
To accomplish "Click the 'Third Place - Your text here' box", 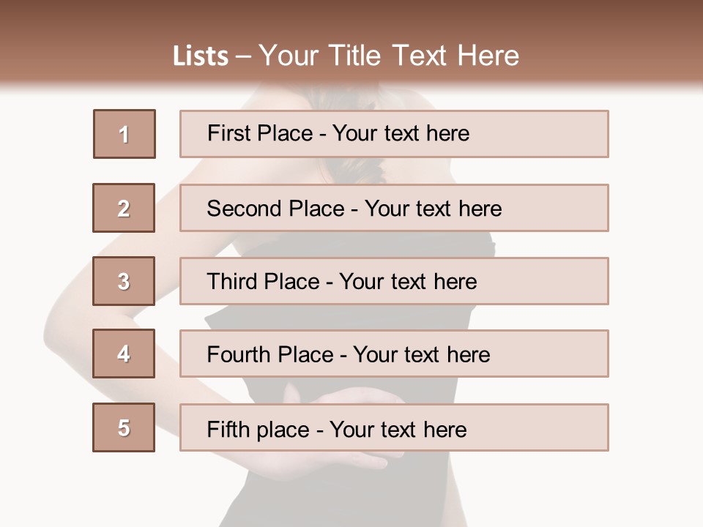I will 394,281.
